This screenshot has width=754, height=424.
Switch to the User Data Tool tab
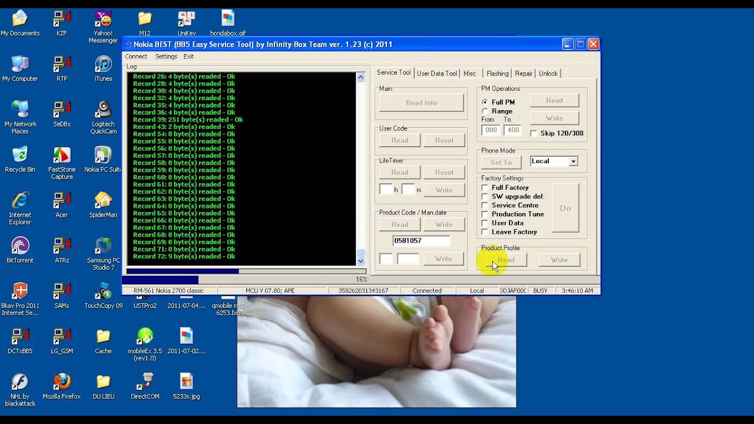[x=437, y=74]
